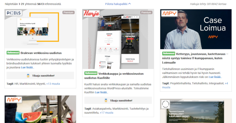The height and width of the screenshot is (123, 236).
Task: Open the Bralevan website preview thumbnail
Action: click(x=40, y=29)
